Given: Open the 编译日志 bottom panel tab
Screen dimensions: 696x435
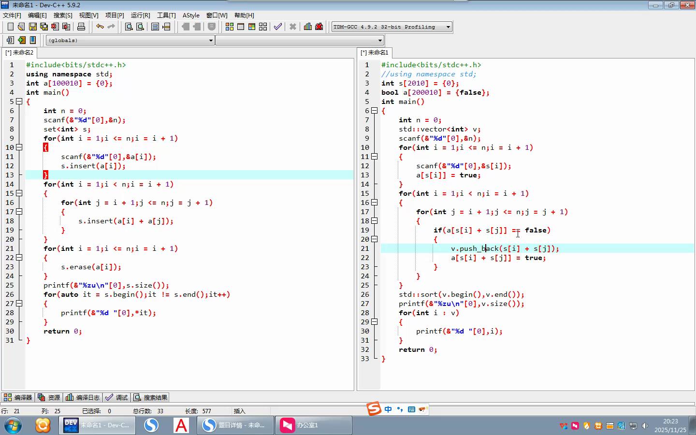Looking at the screenshot, I should tap(83, 397).
